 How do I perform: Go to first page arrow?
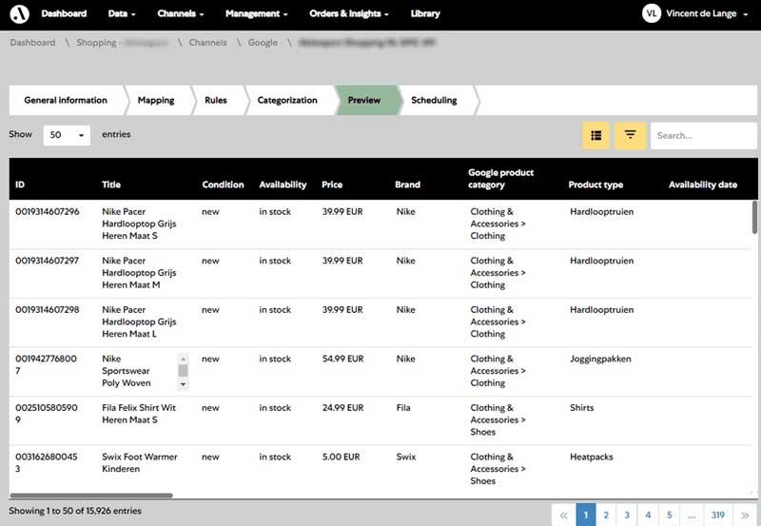(563, 515)
